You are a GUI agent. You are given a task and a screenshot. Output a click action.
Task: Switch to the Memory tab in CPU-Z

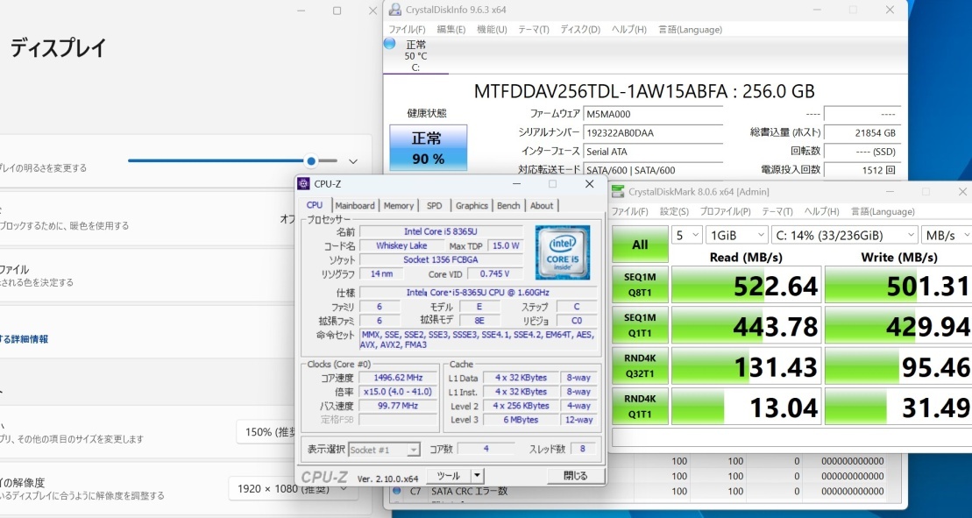(398, 206)
